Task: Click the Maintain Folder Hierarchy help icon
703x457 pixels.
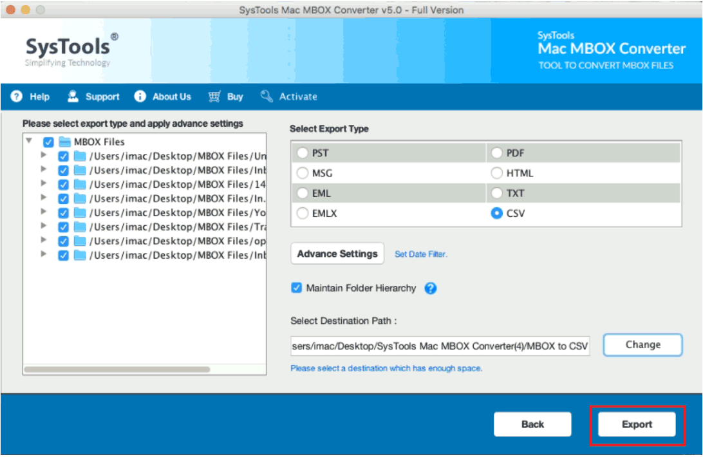Action: [x=431, y=288]
